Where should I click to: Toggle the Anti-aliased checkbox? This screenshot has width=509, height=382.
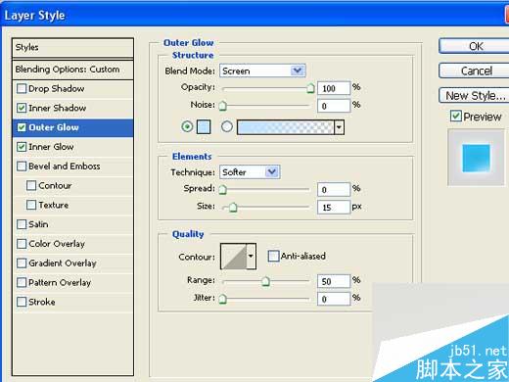click(273, 256)
